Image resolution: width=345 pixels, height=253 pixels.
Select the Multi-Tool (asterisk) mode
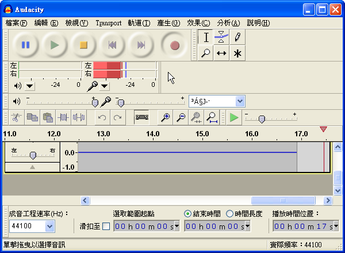coord(237,53)
